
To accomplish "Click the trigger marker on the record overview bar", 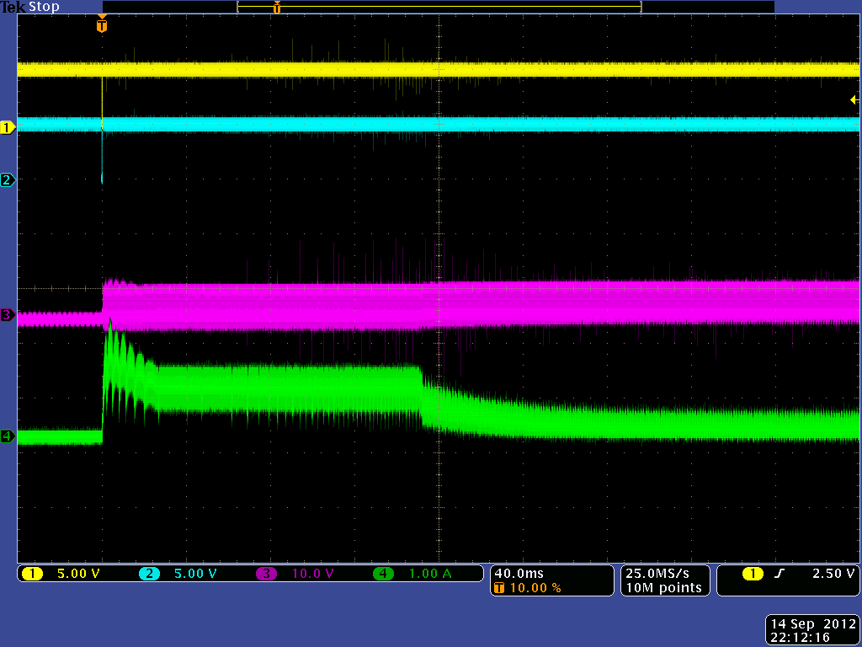I will click(277, 7).
